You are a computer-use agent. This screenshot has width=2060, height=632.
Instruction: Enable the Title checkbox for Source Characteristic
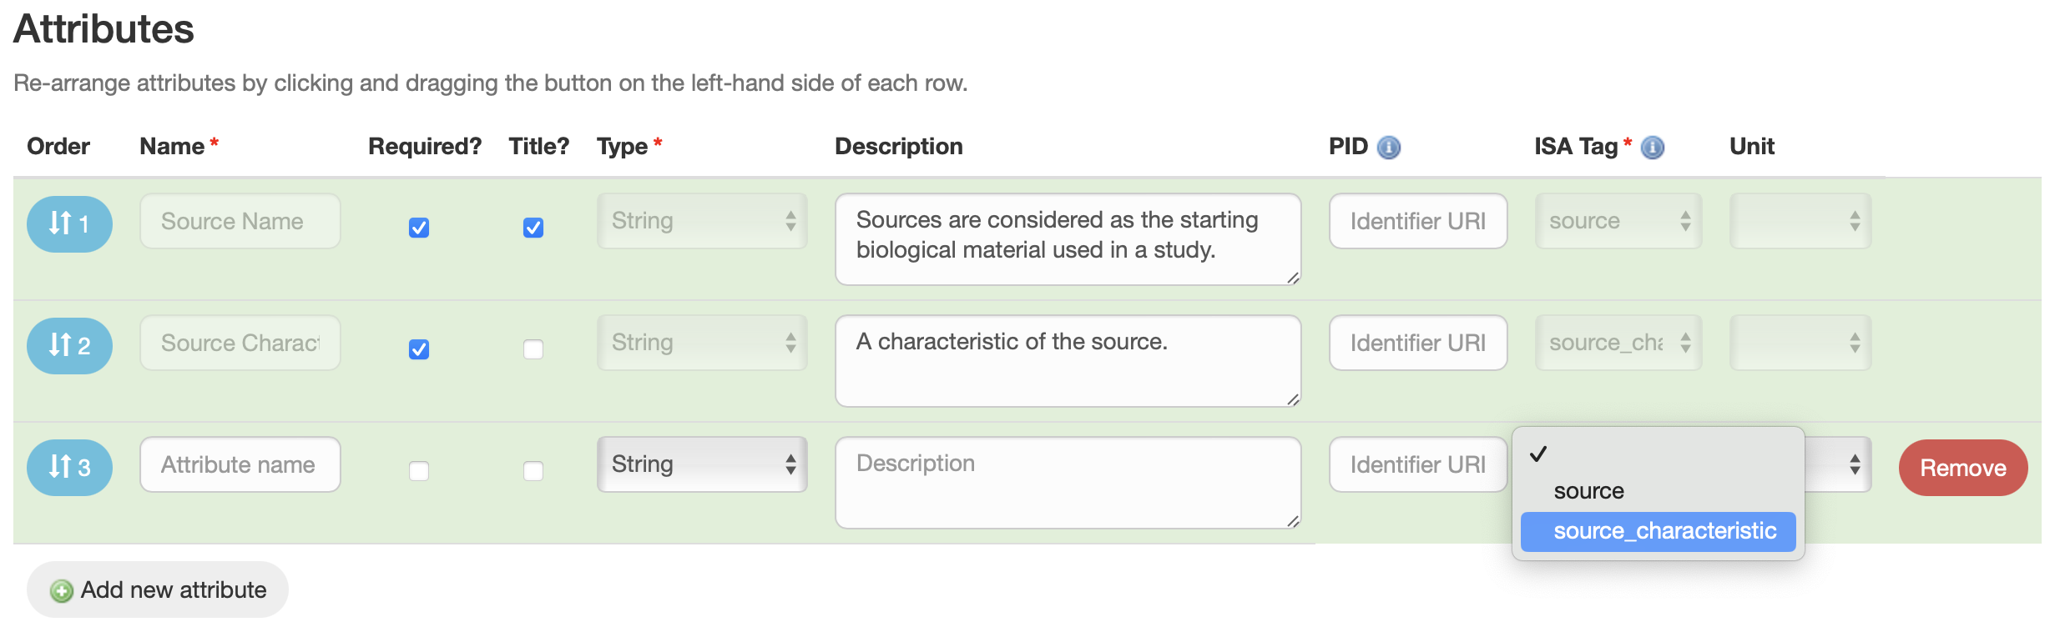[x=533, y=350]
